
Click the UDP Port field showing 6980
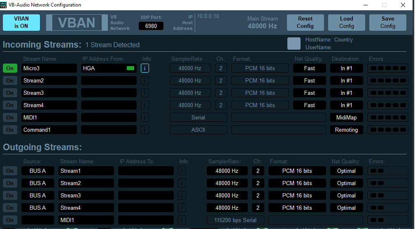[x=151, y=26]
